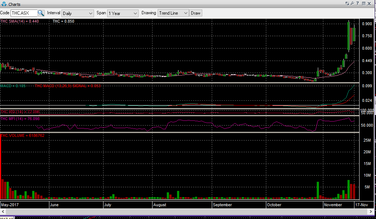Click the 15M volume axis value
Image resolution: width=376 pixels, height=219 pixels.
click(367, 164)
